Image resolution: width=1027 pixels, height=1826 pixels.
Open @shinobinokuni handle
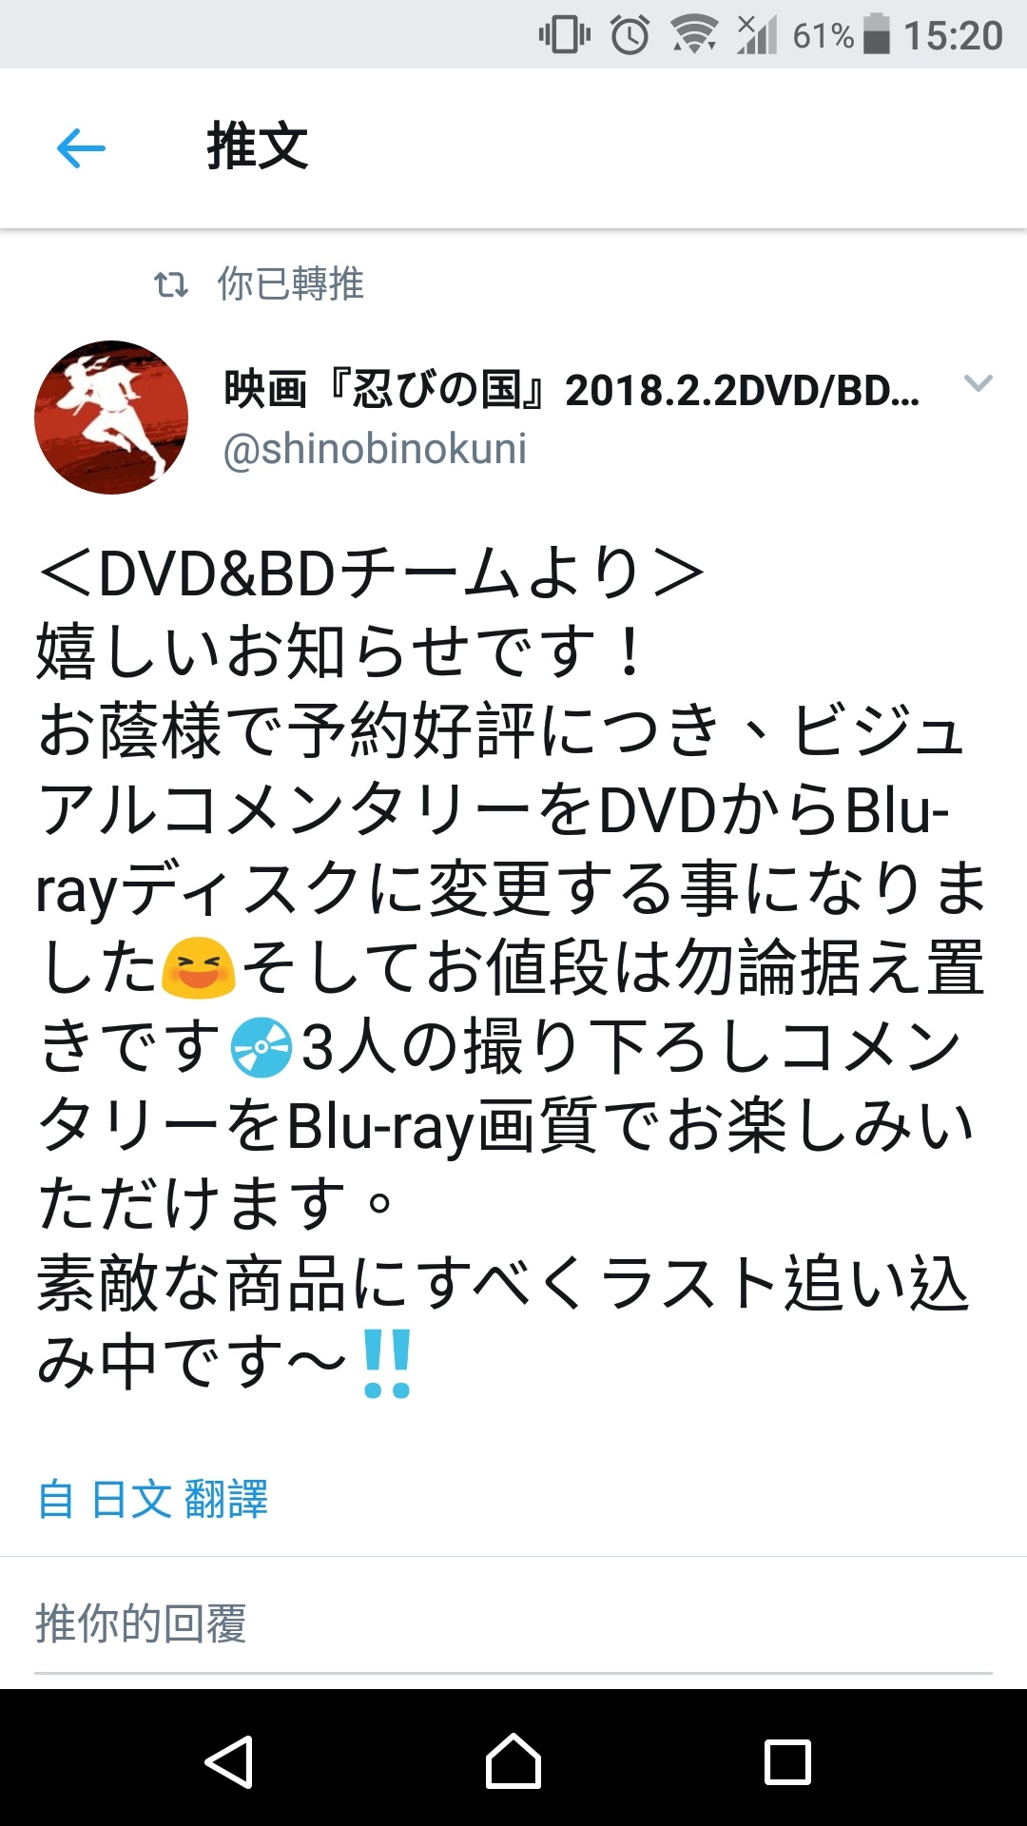(x=375, y=449)
